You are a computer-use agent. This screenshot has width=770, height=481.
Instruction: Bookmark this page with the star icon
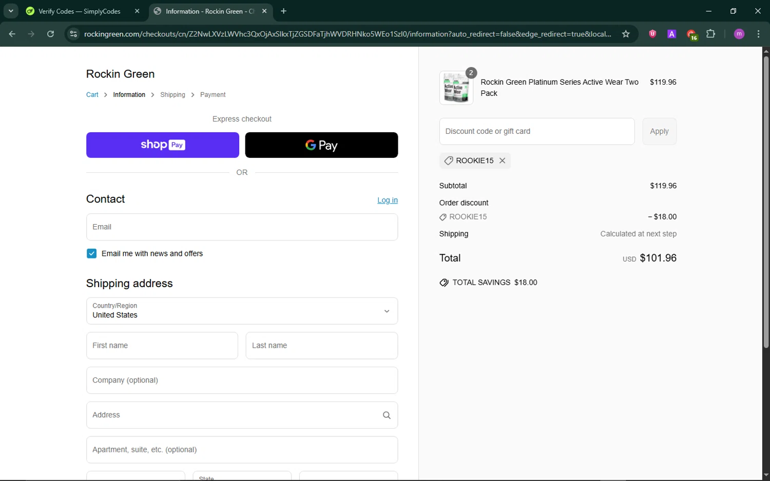(626, 34)
